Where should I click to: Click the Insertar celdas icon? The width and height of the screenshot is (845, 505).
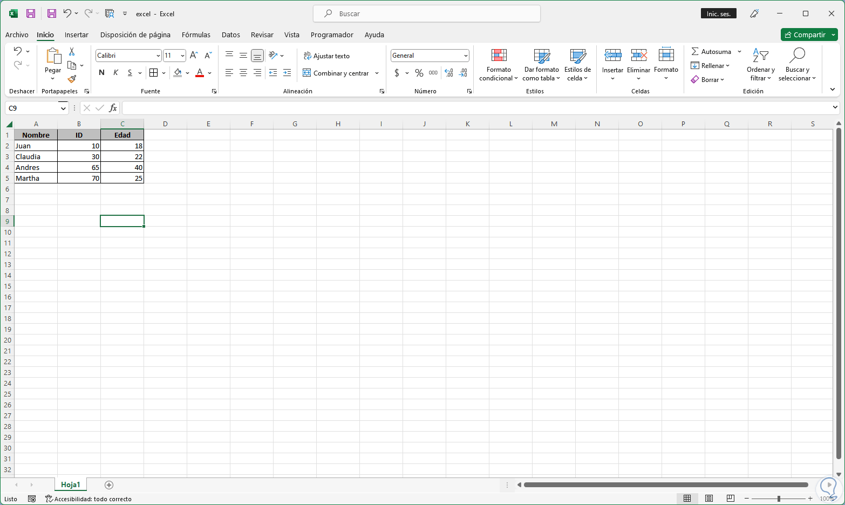(613, 56)
